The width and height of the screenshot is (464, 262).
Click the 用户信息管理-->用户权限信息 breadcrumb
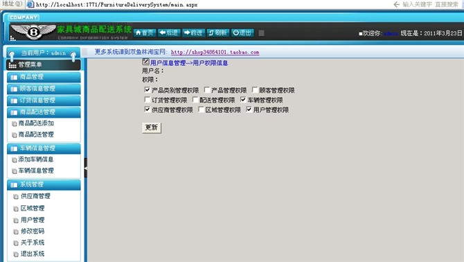[x=189, y=63]
